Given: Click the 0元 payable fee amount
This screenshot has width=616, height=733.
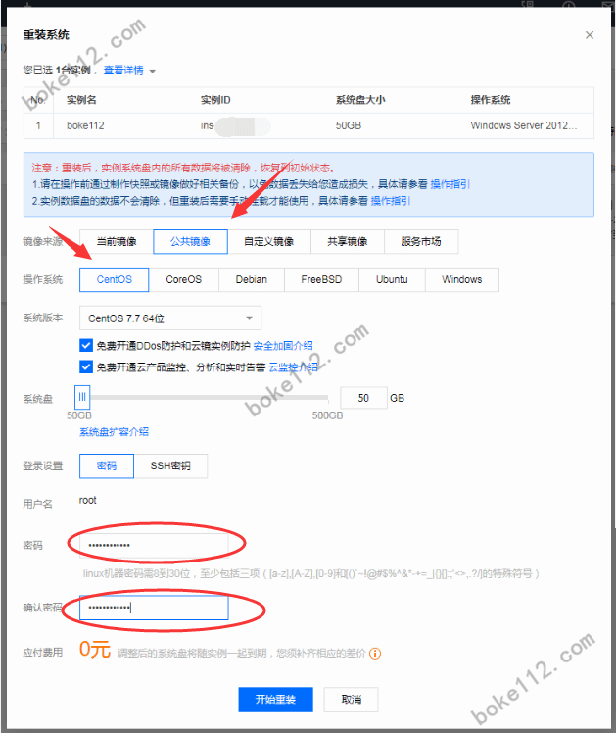Looking at the screenshot, I should [x=95, y=650].
